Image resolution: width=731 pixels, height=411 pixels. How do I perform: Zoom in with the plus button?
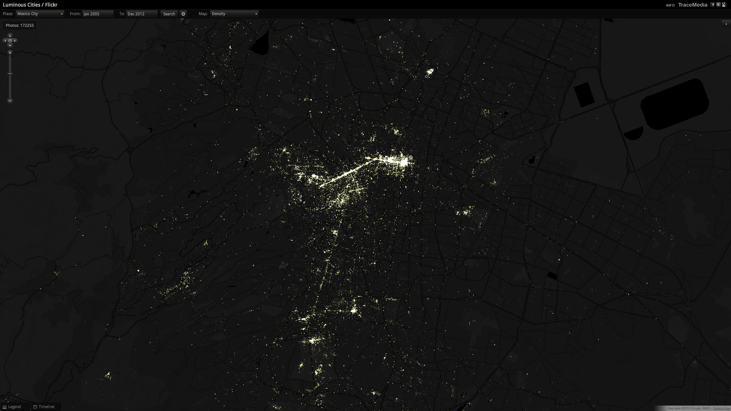[10, 53]
